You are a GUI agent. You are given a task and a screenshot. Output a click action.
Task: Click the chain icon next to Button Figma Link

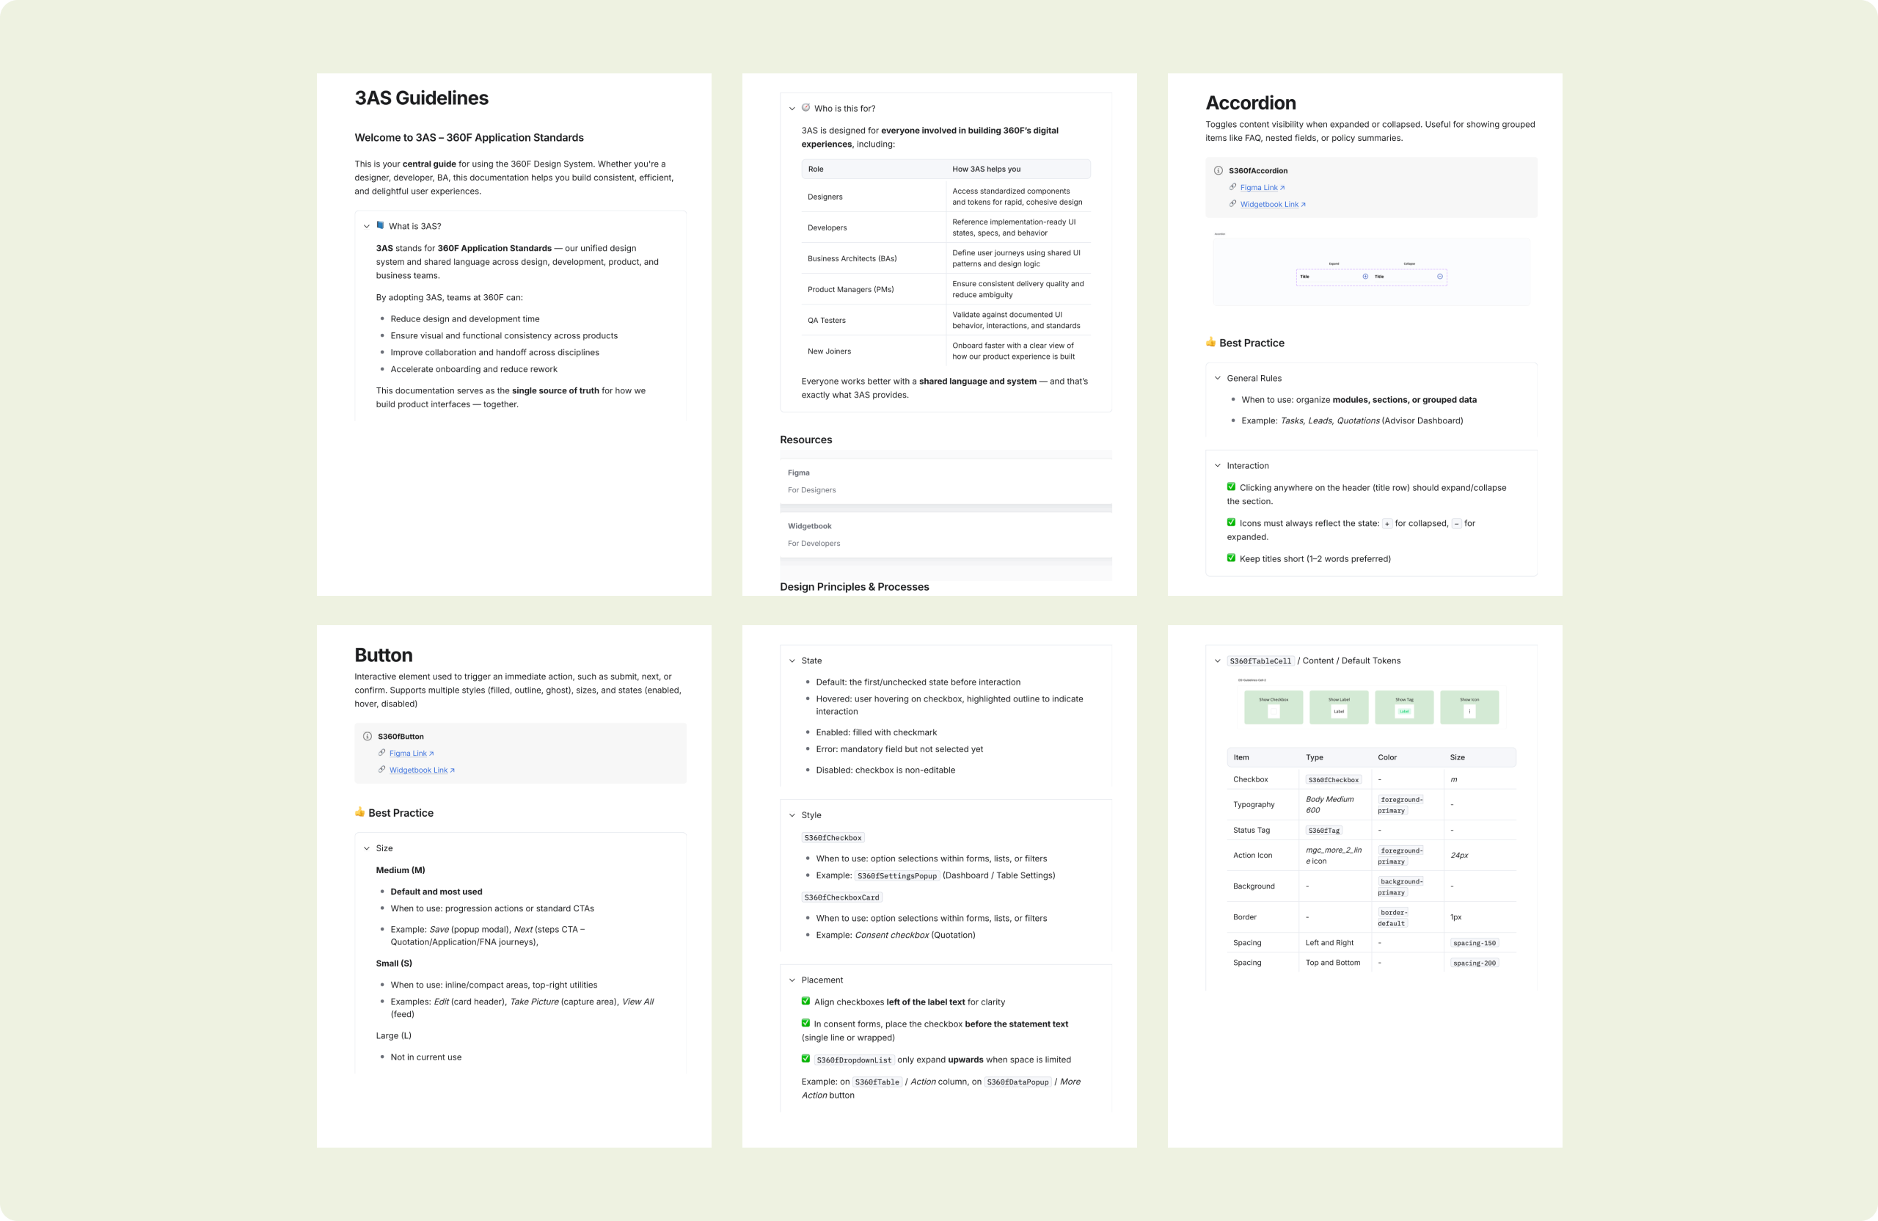coord(382,753)
